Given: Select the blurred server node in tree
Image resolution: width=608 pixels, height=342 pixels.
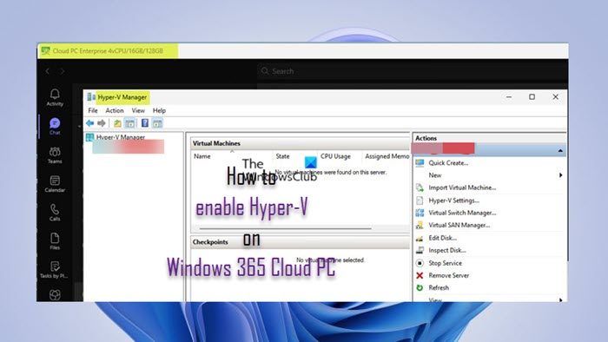Looking at the screenshot, I should 128,147.
